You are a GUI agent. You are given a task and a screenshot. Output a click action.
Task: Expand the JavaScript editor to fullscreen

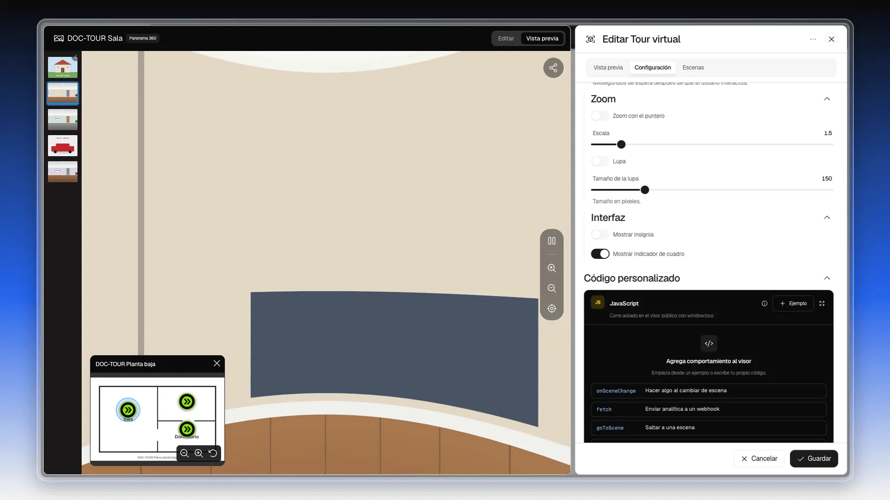pos(822,304)
